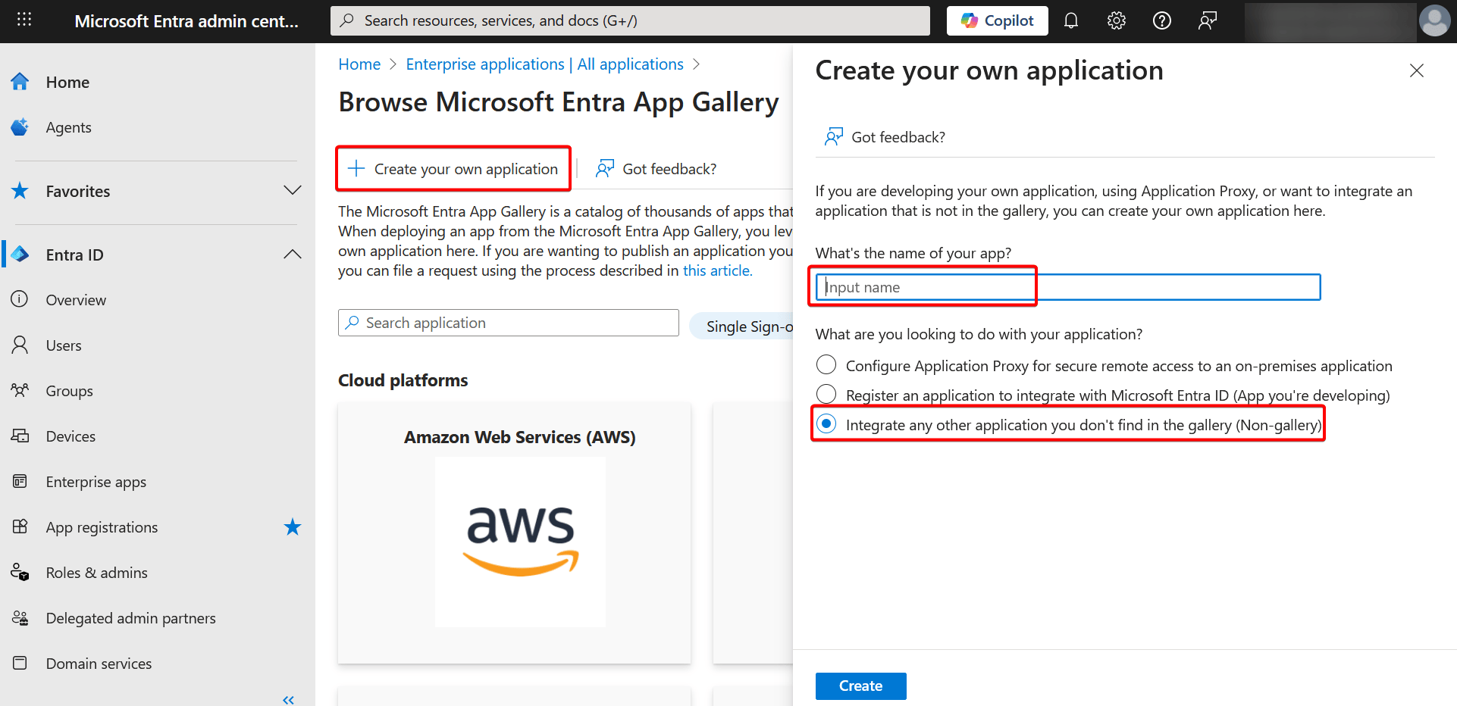The height and width of the screenshot is (706, 1457).
Task: Open Roles & admins in the sidebar
Action: click(x=96, y=573)
